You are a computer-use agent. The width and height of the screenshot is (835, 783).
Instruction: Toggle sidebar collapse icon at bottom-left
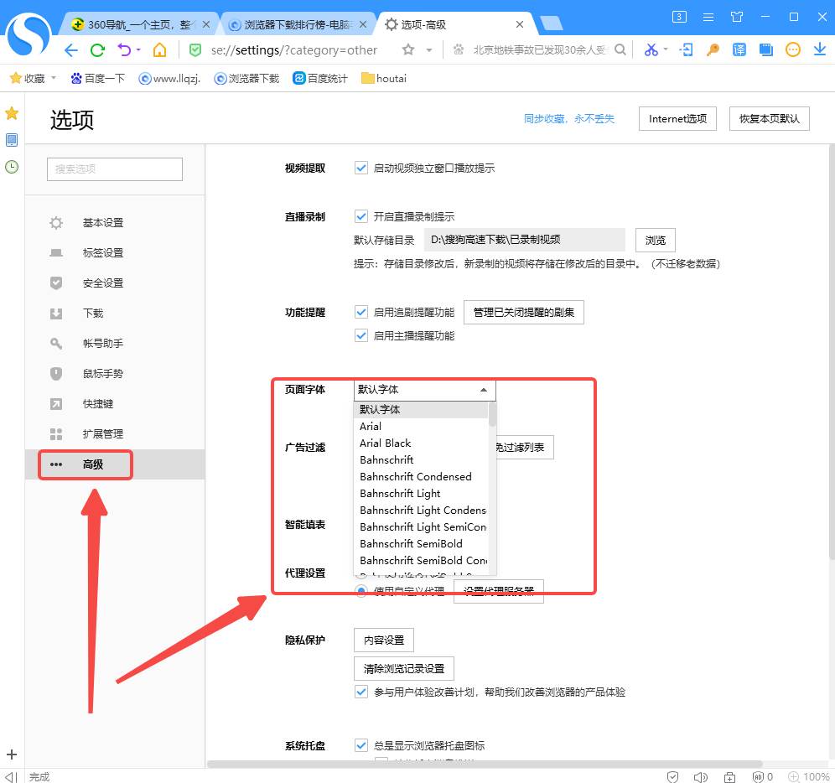12,777
